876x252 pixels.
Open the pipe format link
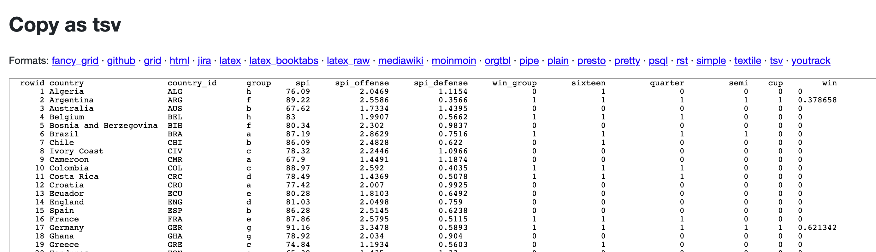(529, 60)
